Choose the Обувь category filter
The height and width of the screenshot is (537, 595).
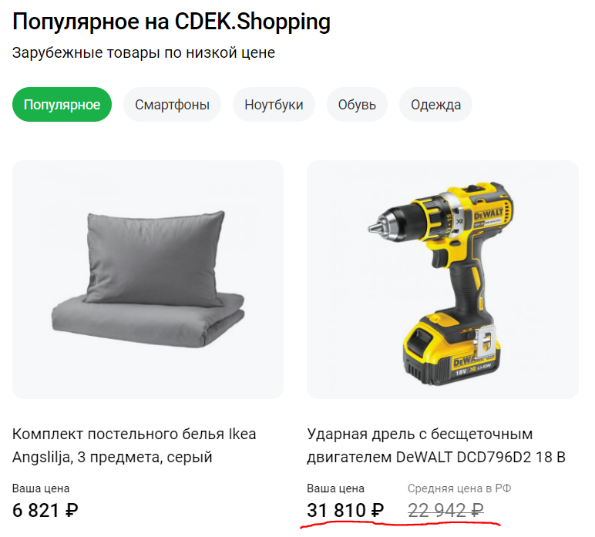(357, 104)
